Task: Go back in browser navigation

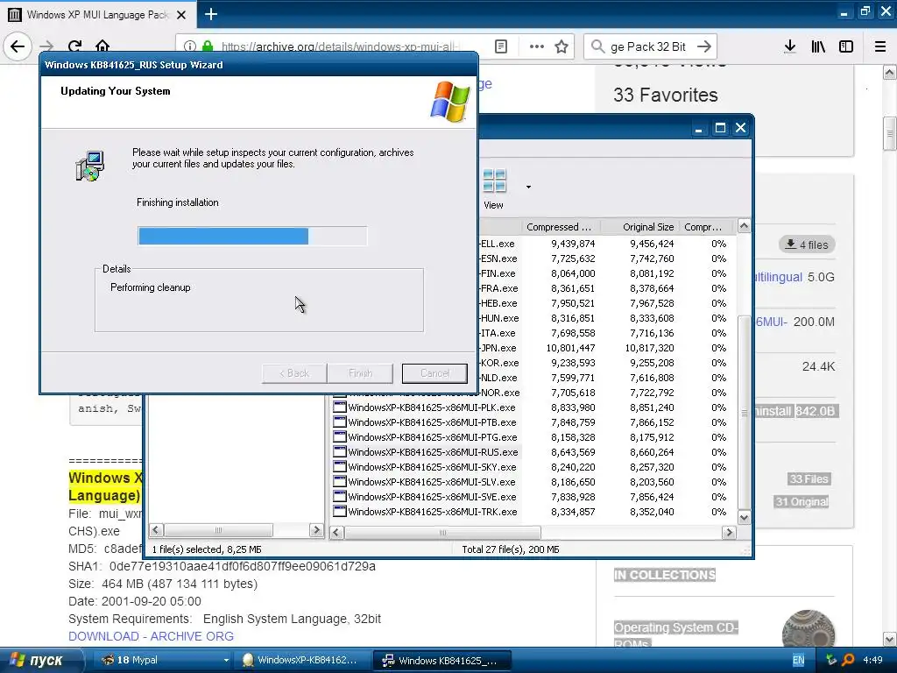Action: [18, 46]
